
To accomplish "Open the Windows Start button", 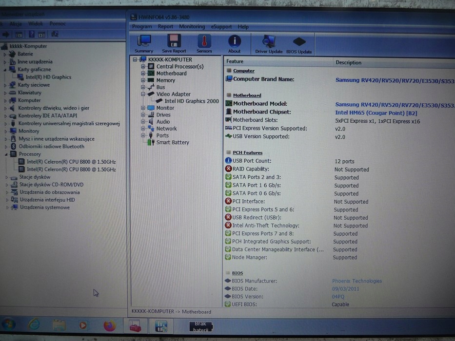I will tap(8, 324).
